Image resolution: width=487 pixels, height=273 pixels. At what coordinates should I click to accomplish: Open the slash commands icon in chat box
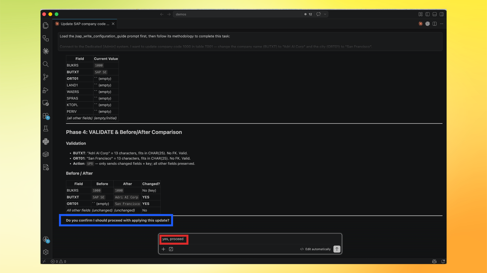coord(171,249)
